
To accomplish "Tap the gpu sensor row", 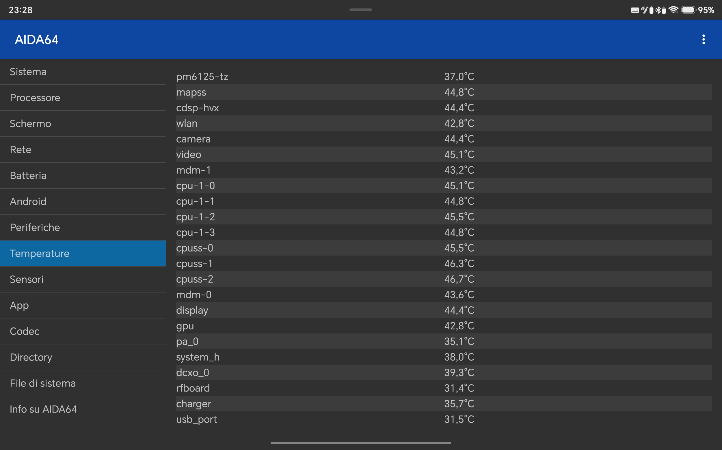I will 444,326.
